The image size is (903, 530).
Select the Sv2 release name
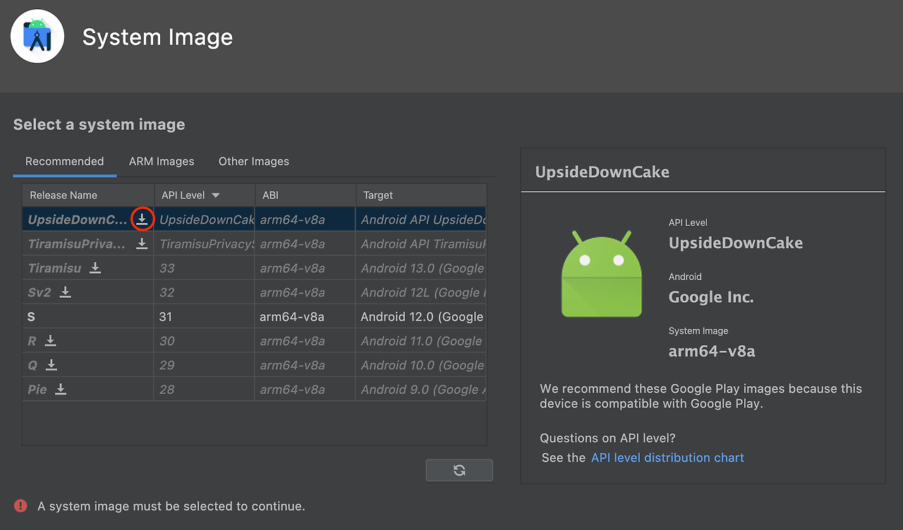pyautogui.click(x=40, y=292)
